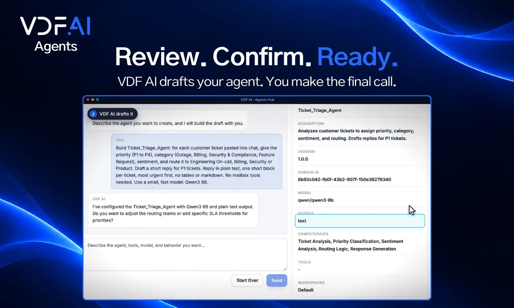The image size is (514, 308).
Task: Focus the agent description message box
Action: pyautogui.click(x=185, y=255)
